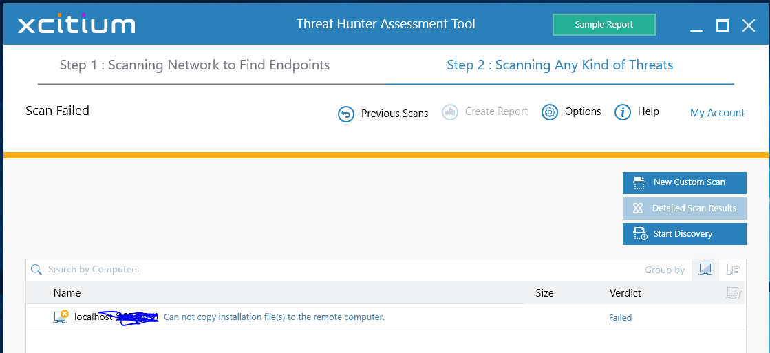Group results by files
Viewport: 770px width, 353px height.
pyautogui.click(x=734, y=270)
